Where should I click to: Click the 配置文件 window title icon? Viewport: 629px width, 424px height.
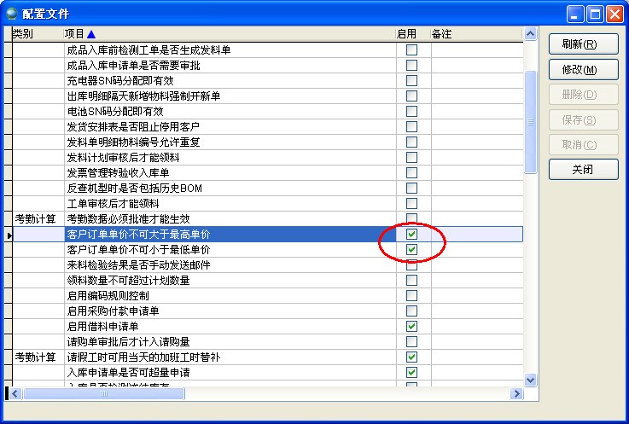coord(11,13)
